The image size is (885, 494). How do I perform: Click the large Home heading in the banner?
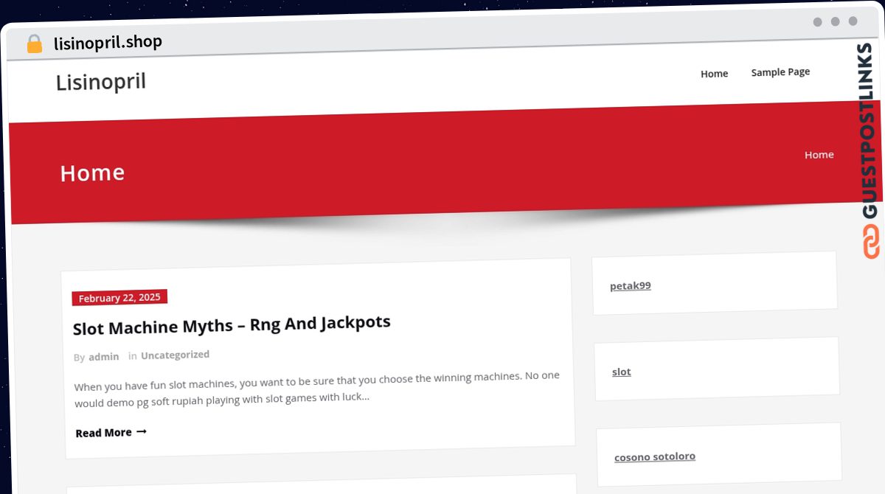point(92,173)
